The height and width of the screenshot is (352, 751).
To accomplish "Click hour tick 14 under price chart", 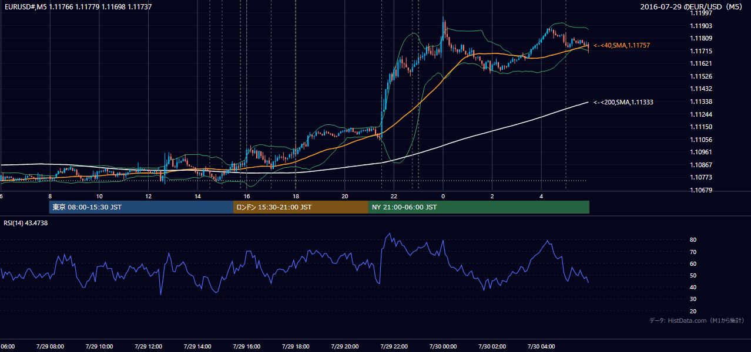I will click(x=197, y=196).
